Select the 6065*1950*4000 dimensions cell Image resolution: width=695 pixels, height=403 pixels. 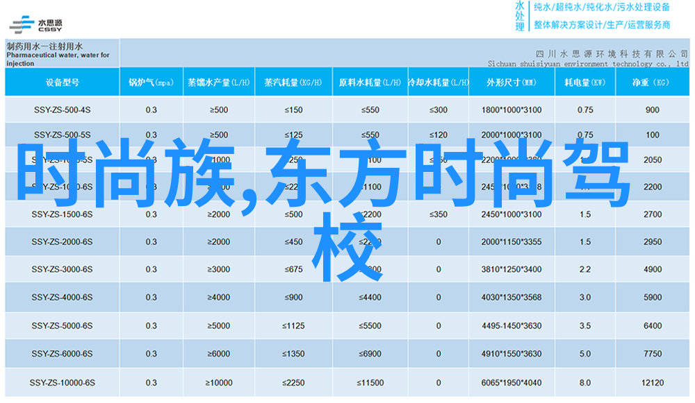(511, 383)
